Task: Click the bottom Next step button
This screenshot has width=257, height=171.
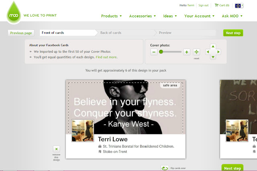Action: point(233,168)
